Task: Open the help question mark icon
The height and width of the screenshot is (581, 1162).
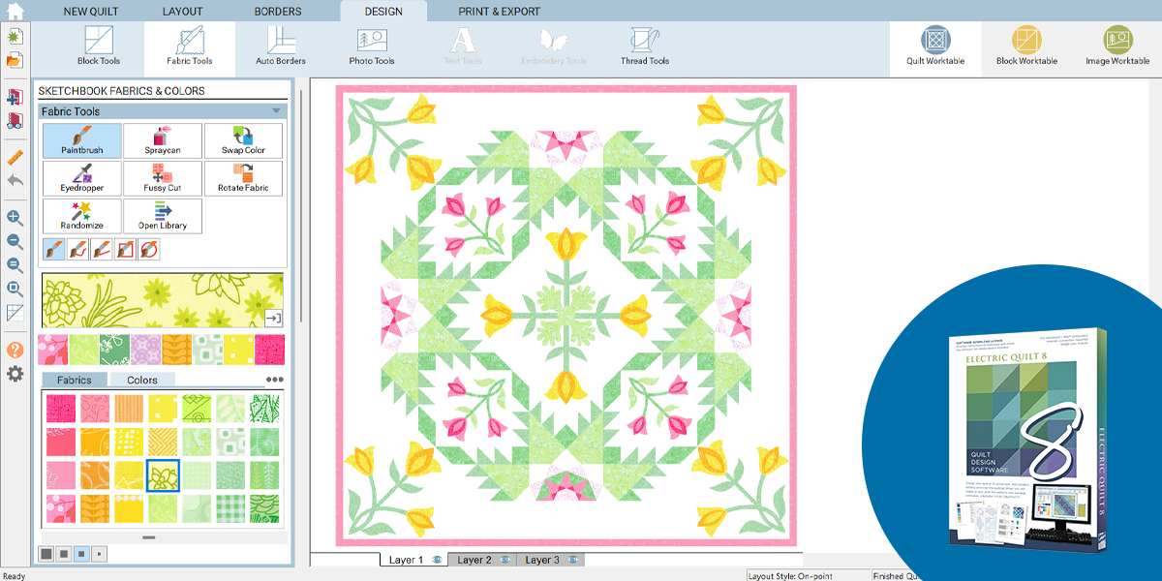Action: point(15,350)
